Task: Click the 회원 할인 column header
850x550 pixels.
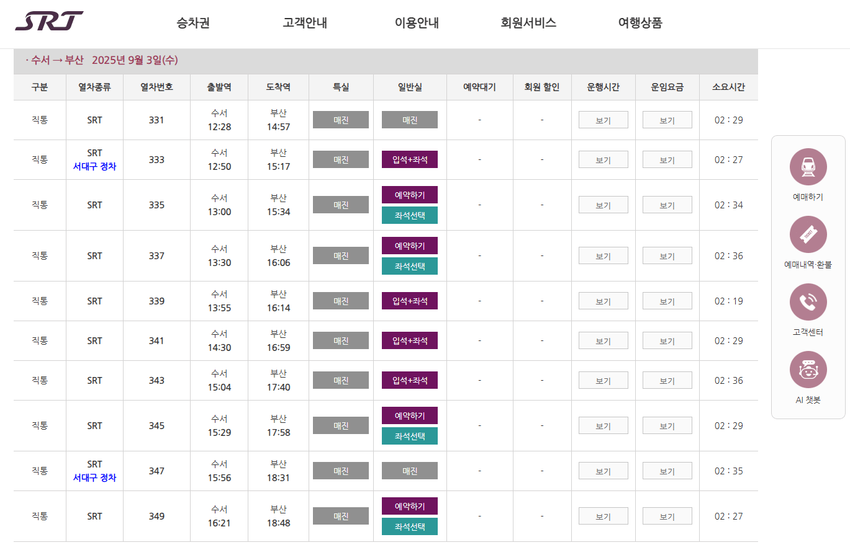Action: click(542, 87)
